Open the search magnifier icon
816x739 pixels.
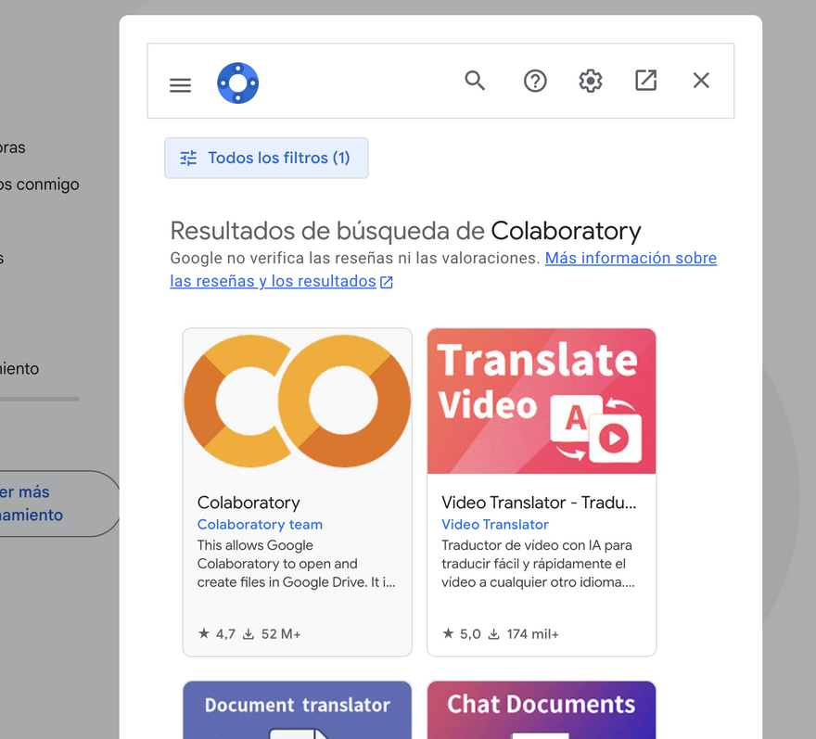pos(475,81)
